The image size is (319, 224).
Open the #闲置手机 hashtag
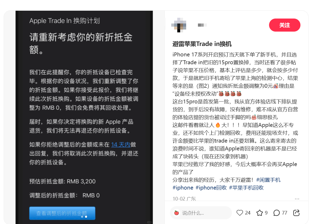tap(268, 180)
